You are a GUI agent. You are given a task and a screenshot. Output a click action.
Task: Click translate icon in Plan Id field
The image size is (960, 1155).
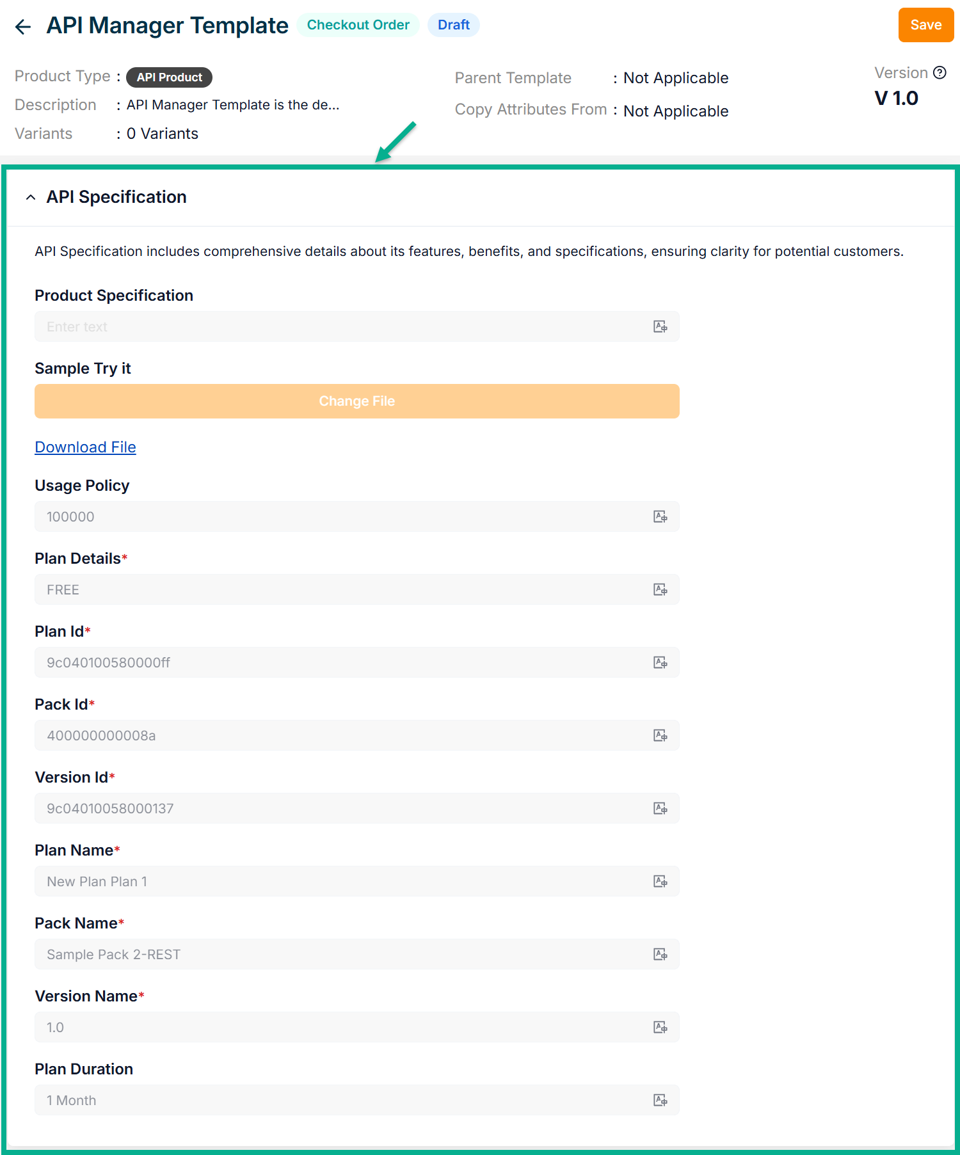coord(660,663)
